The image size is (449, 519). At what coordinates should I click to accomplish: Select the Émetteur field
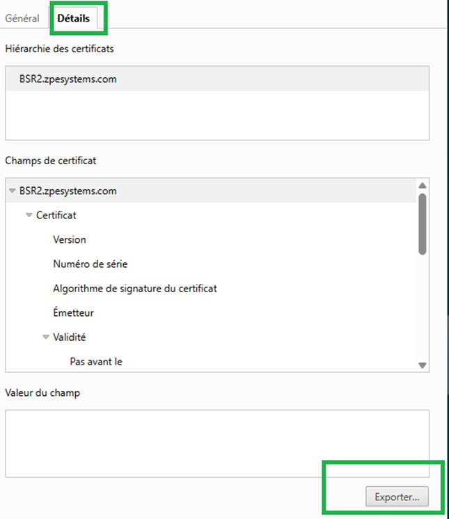tap(74, 312)
